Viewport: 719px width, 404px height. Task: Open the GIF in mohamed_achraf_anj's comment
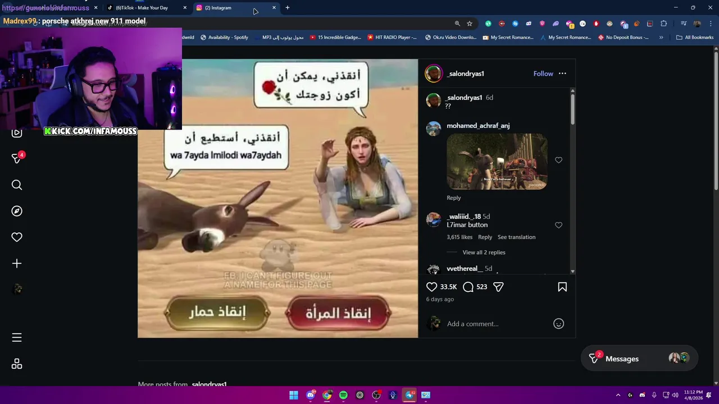point(497,162)
